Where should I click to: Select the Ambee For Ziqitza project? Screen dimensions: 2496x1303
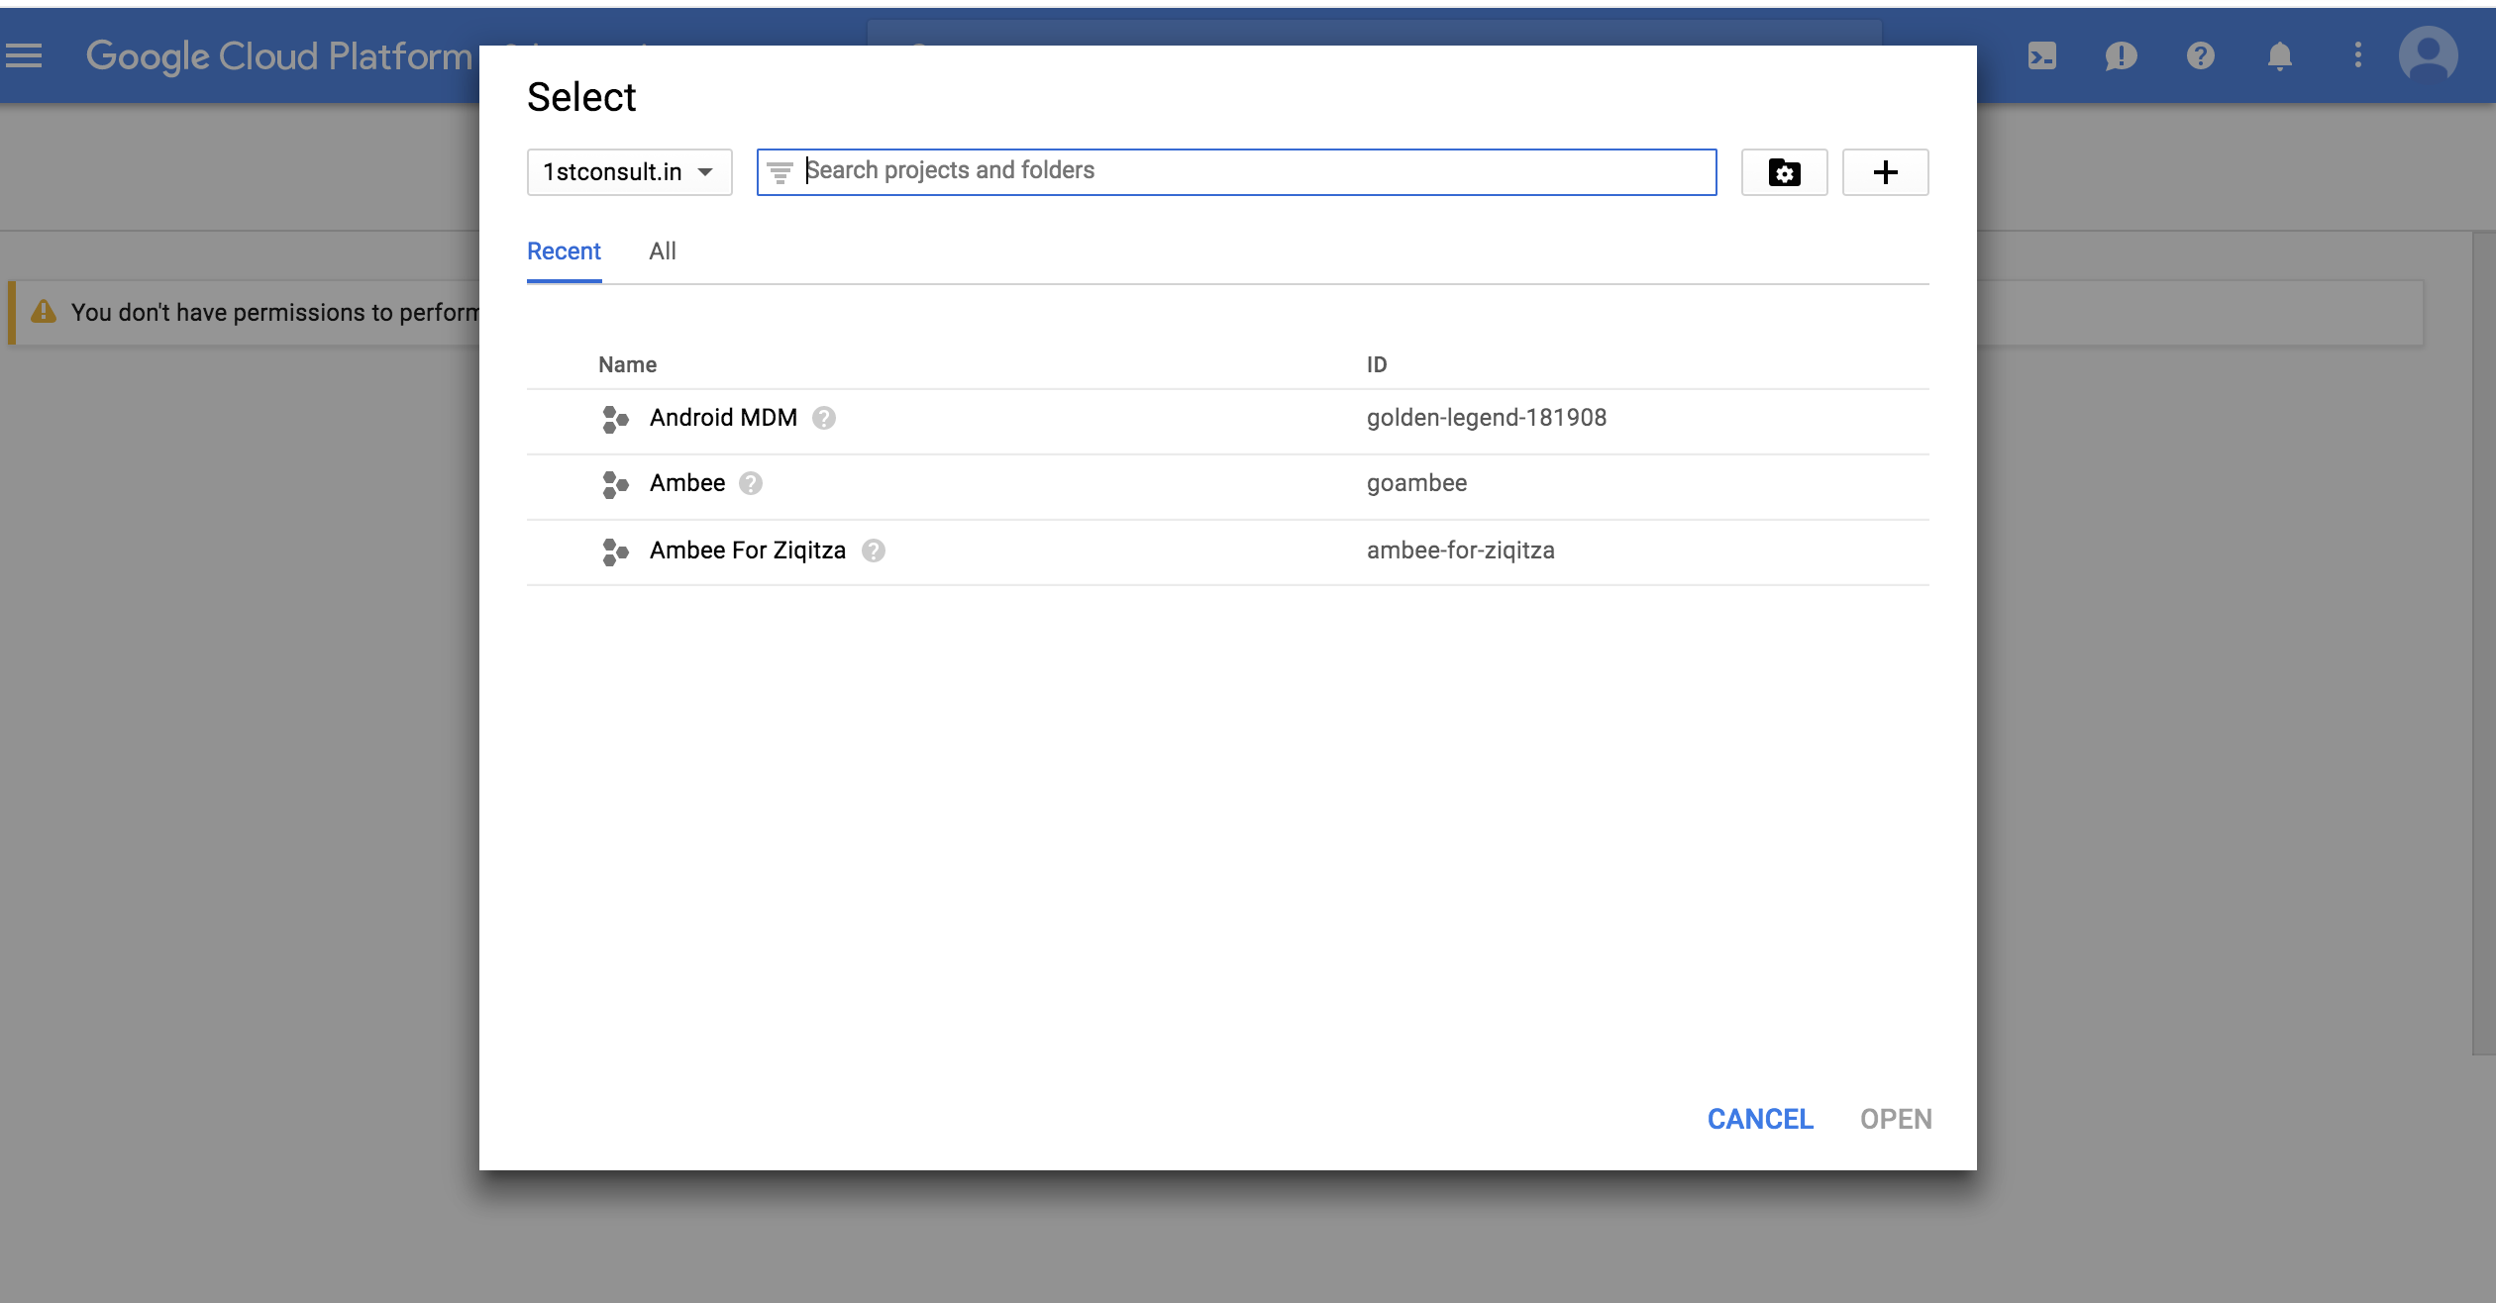[x=748, y=551]
